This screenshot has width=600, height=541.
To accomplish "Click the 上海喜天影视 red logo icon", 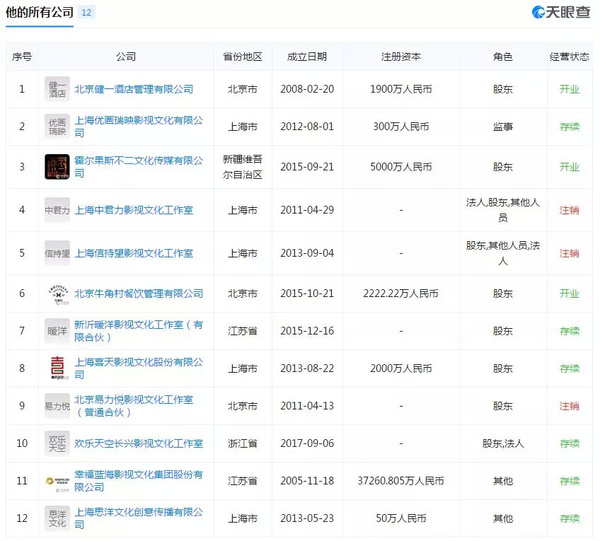I will click(x=57, y=368).
